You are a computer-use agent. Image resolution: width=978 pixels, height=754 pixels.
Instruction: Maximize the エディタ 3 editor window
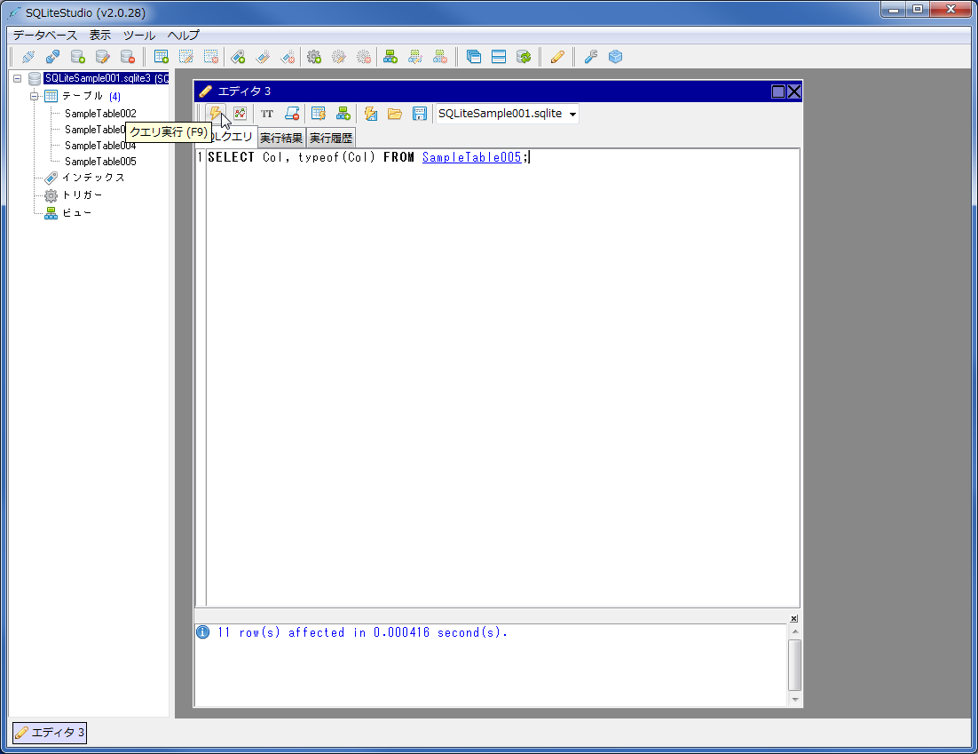778,91
